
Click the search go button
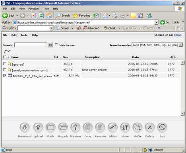pos(50,45)
